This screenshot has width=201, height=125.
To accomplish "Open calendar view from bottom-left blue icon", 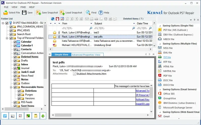I will pos(5,116).
